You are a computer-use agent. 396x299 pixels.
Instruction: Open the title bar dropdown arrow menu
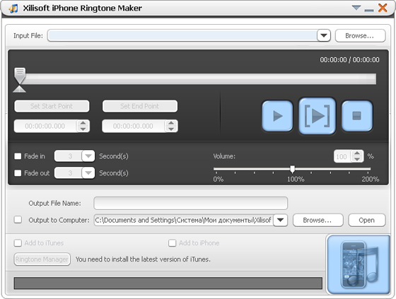click(x=356, y=8)
